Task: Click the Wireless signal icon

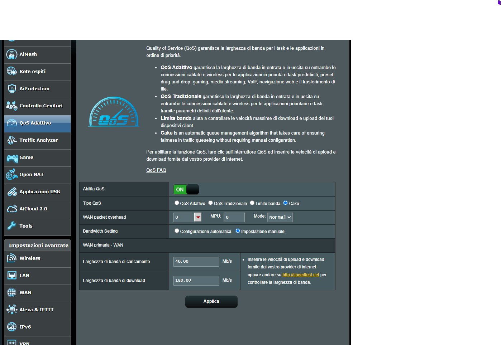Action: 12,258
